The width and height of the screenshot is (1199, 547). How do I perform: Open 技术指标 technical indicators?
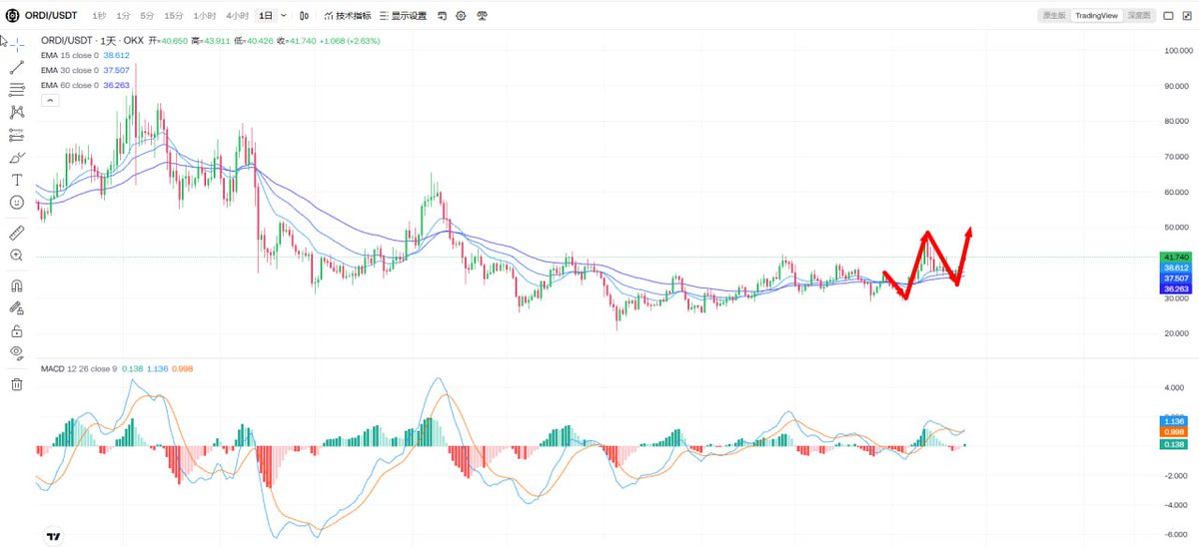click(346, 16)
